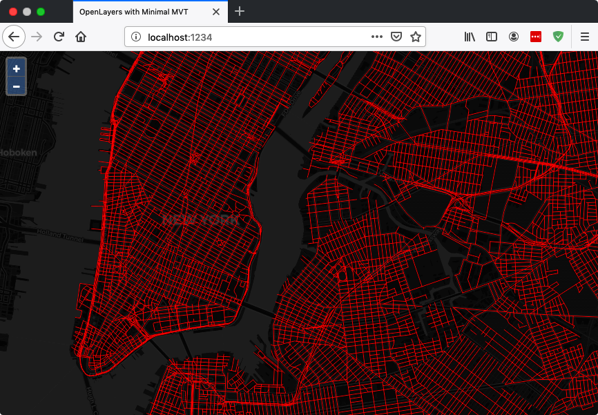Open the Firefox account menu

coord(514,37)
